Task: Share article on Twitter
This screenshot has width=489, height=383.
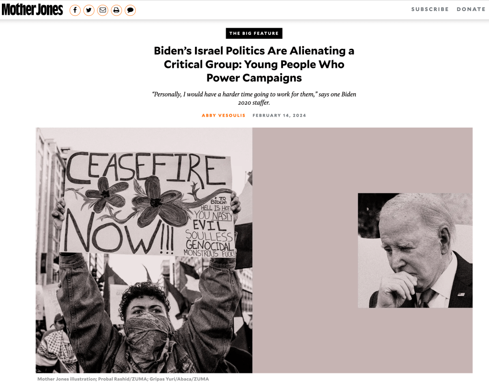Action: point(89,11)
